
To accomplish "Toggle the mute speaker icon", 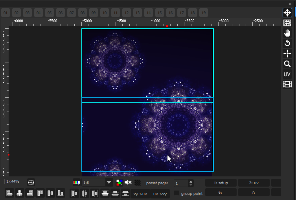I will click(128, 182).
